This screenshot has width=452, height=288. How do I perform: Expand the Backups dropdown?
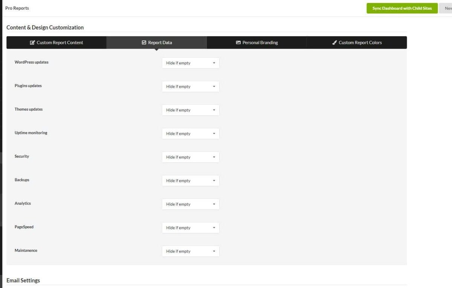[x=191, y=181]
